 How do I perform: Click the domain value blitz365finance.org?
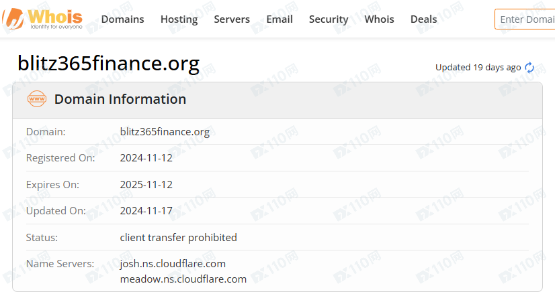[x=165, y=132]
